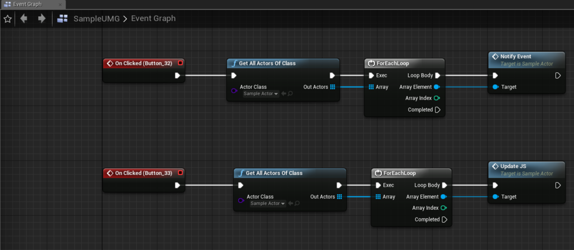Click Event Graph in the breadcrumb
This screenshot has width=574, height=250.
click(x=153, y=18)
